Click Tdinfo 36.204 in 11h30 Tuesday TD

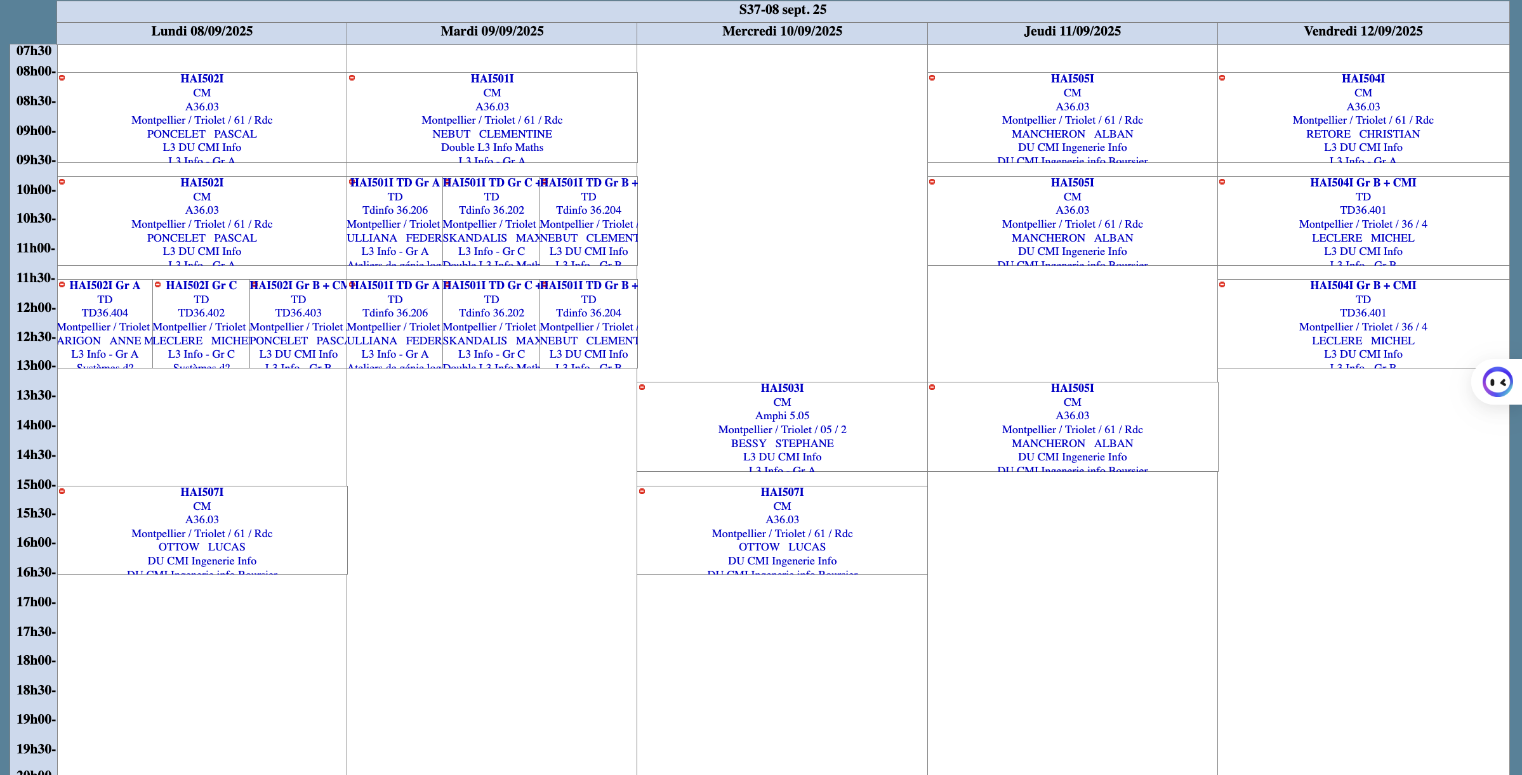click(588, 313)
